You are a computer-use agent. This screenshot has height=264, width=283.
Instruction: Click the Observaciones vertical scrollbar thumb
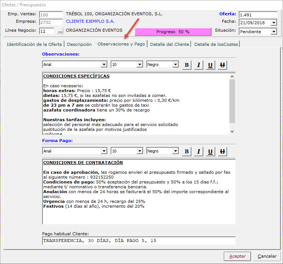pyautogui.click(x=232, y=101)
